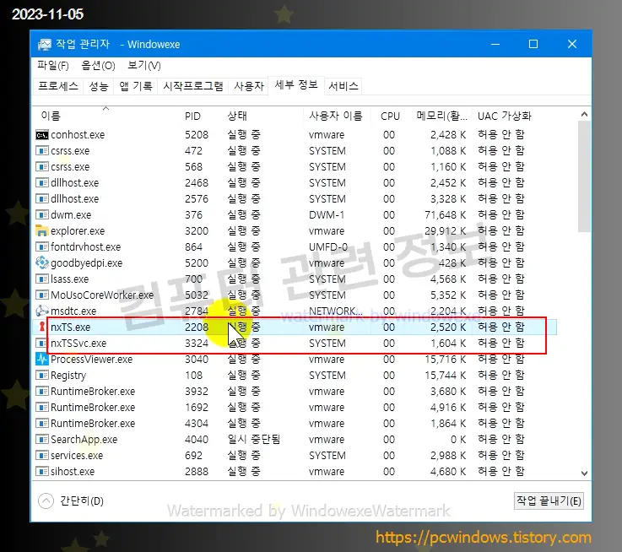This screenshot has height=552, width=622.
Task: Click the Registry process icon
Action: (x=42, y=376)
